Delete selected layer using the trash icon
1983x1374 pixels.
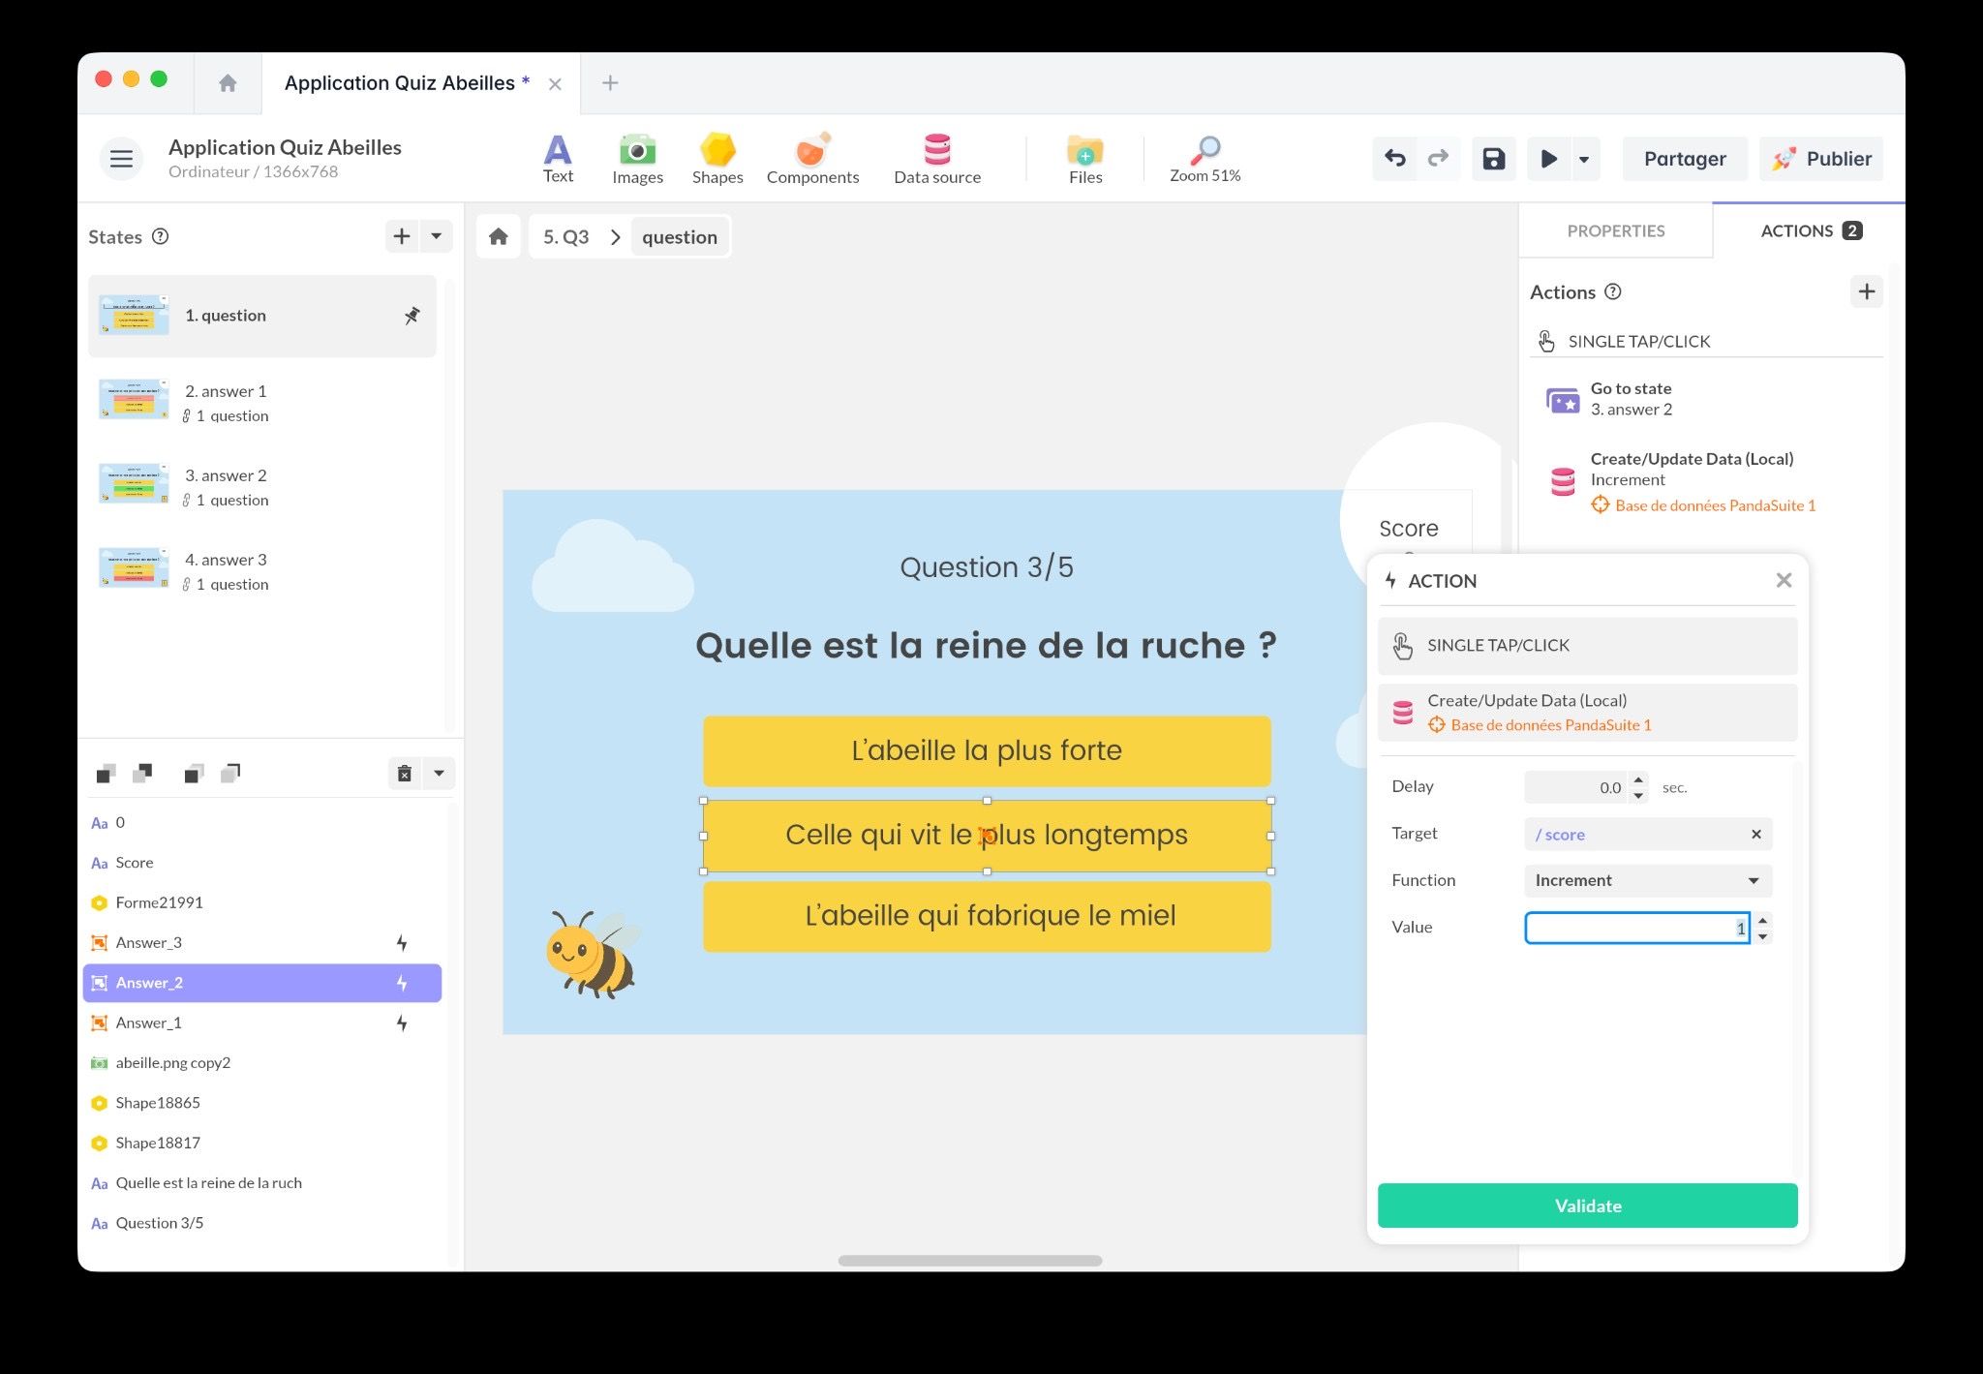click(x=404, y=773)
